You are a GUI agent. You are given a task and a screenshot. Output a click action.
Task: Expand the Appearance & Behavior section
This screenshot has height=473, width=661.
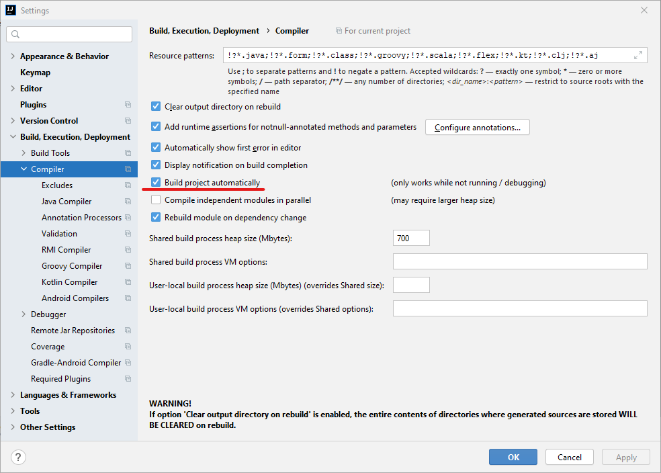pyautogui.click(x=13, y=56)
